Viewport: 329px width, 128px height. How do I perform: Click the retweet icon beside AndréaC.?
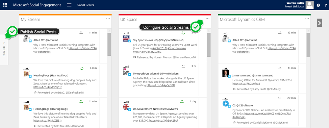point(35,92)
